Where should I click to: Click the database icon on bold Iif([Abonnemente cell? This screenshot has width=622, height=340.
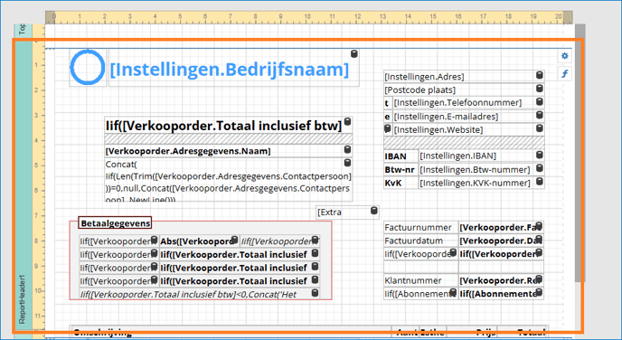tap(539, 293)
